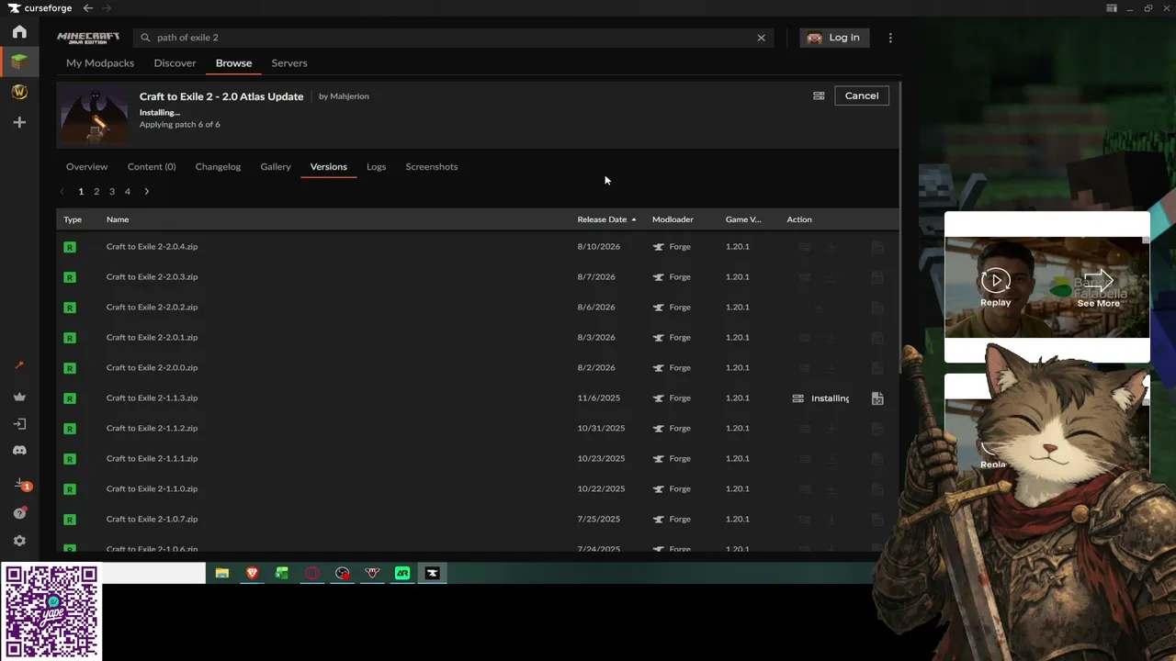Select Craft to Exile 2-2.0.3.zip row name
1176x661 pixels.
[152, 277]
